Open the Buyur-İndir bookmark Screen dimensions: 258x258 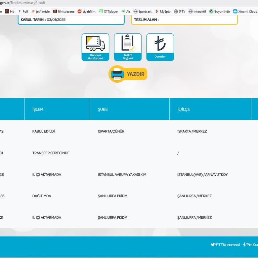[x=220, y=11]
